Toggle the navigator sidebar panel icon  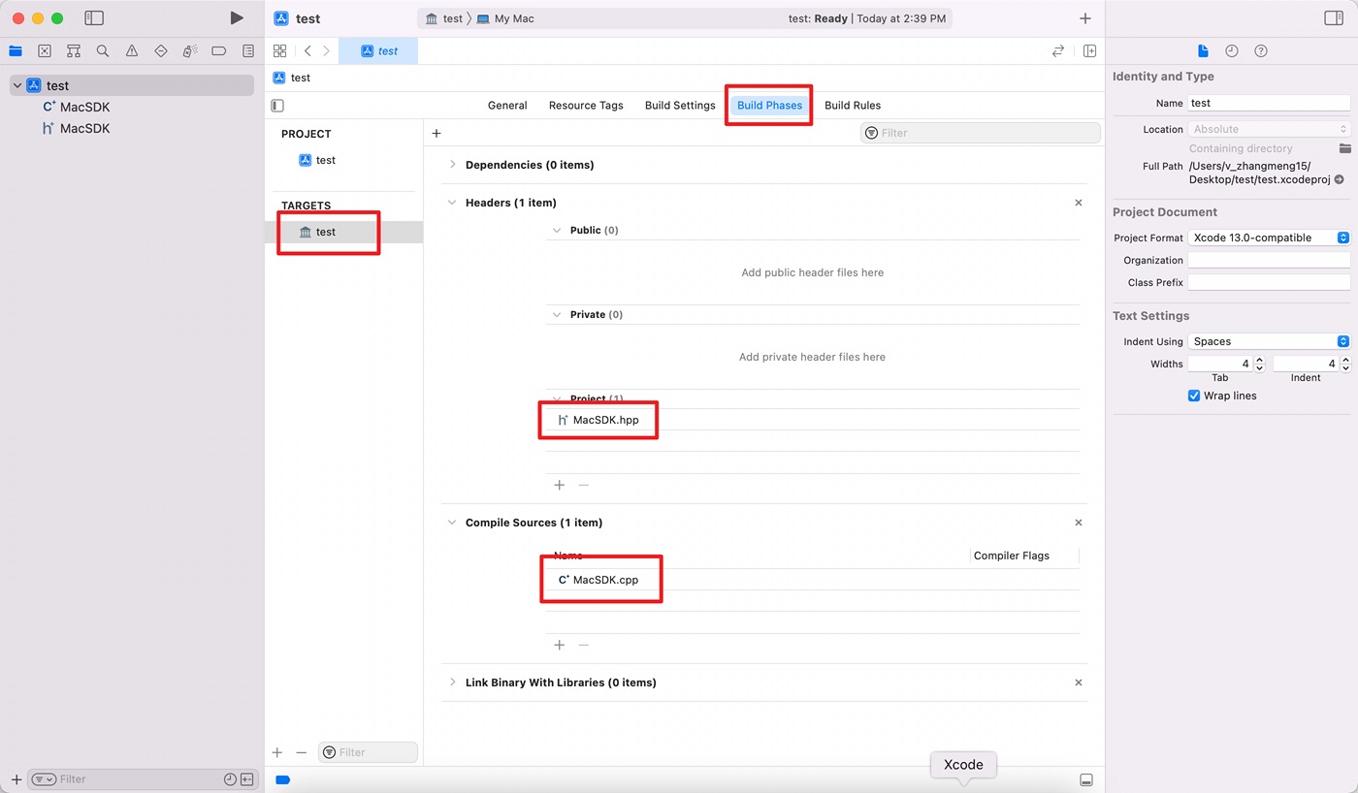[94, 18]
